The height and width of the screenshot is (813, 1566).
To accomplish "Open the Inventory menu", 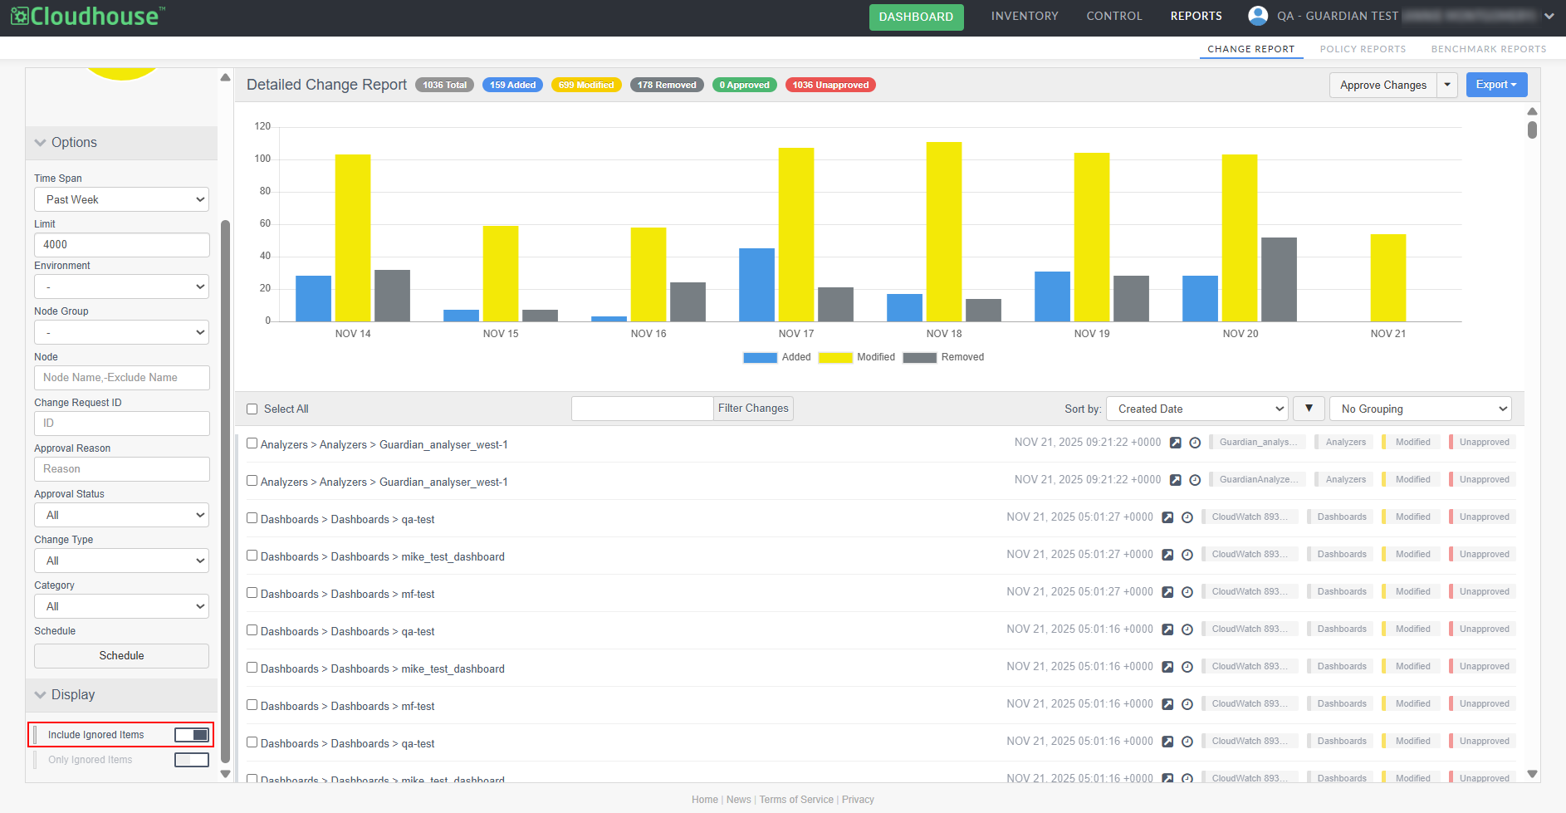I will coord(1025,16).
